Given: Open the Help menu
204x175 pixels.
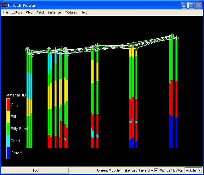Looking at the screenshot, I should (84, 12).
